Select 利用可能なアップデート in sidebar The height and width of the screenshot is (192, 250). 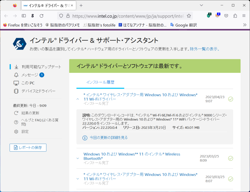click(41, 67)
